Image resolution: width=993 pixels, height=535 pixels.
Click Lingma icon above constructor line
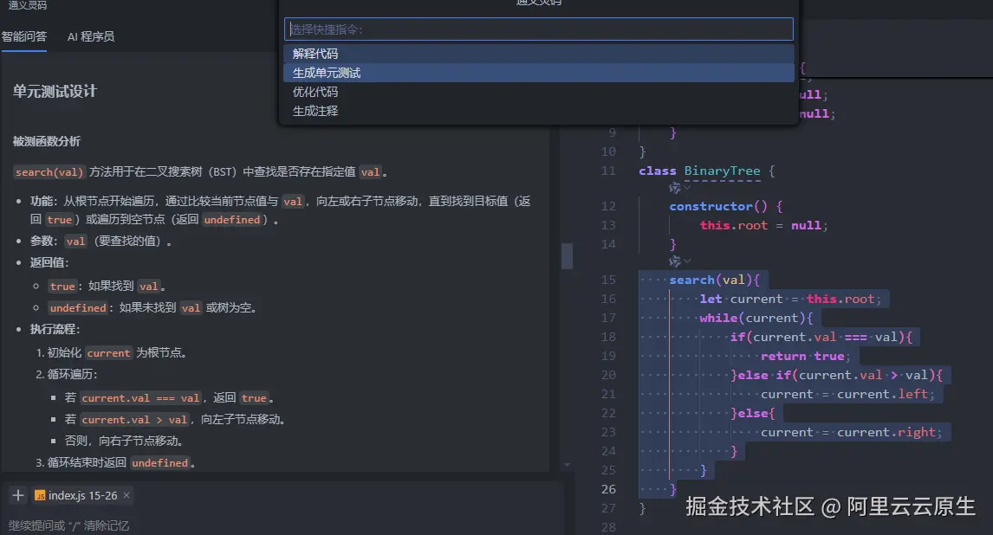(674, 188)
